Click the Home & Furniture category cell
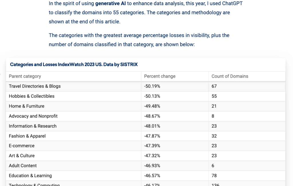The image size is (293, 186). click(x=27, y=106)
